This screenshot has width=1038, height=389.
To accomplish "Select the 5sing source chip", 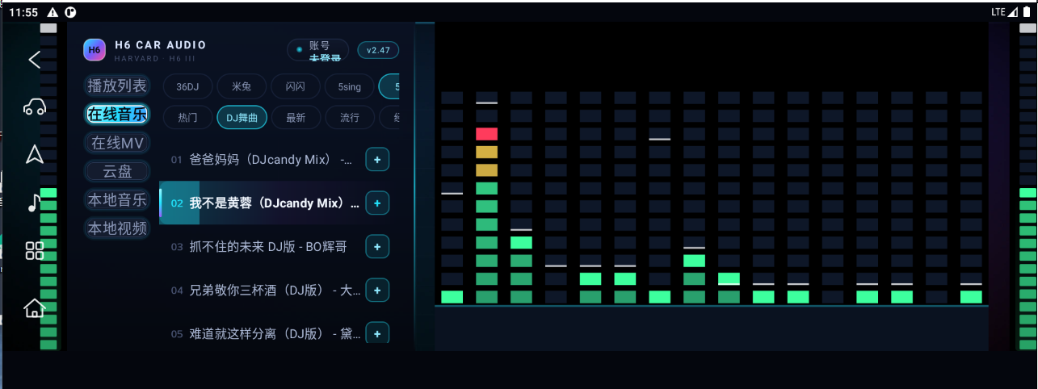I will [349, 86].
